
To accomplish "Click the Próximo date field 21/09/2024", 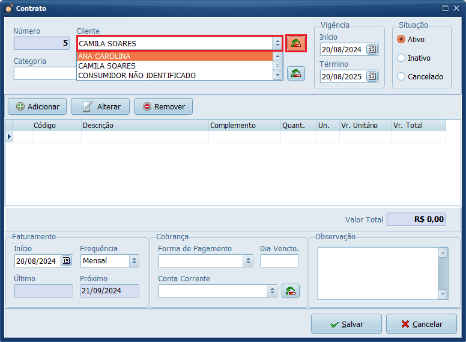I will click(x=110, y=291).
